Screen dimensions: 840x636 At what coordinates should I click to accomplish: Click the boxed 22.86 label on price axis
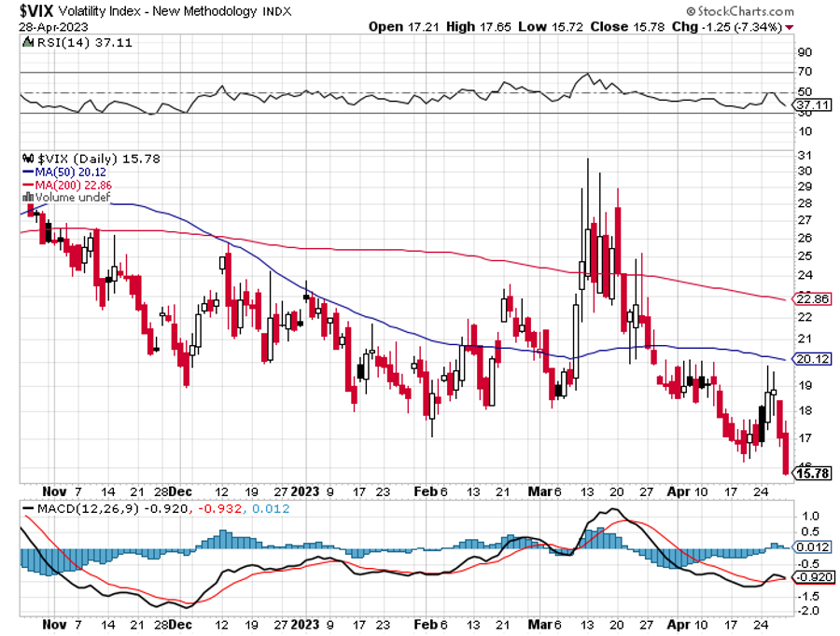point(813,298)
